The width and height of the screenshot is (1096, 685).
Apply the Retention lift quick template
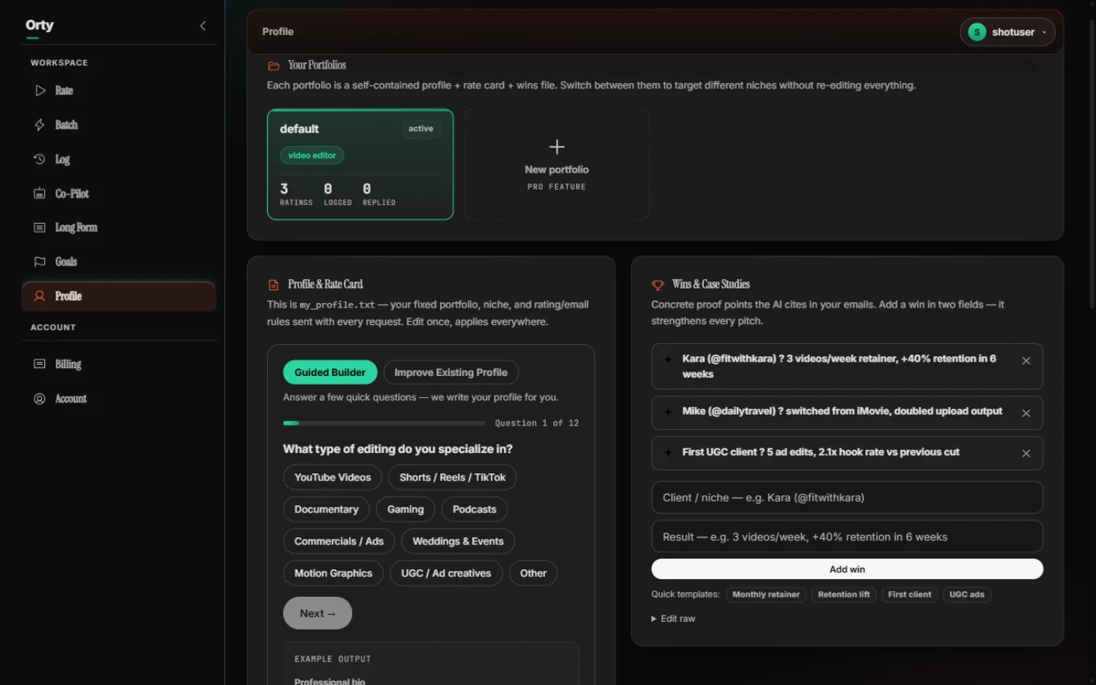click(843, 594)
